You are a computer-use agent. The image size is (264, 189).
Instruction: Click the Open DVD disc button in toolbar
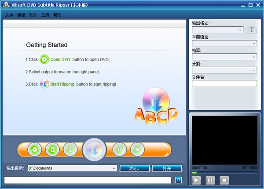pos(35,149)
